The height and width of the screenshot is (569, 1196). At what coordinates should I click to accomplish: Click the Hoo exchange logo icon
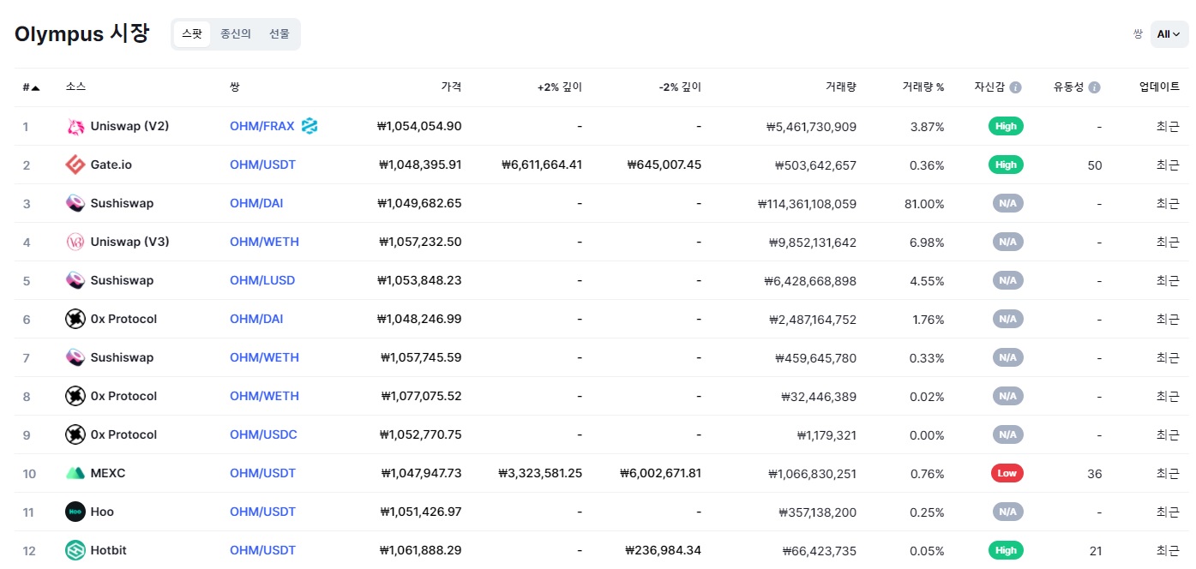pyautogui.click(x=75, y=512)
